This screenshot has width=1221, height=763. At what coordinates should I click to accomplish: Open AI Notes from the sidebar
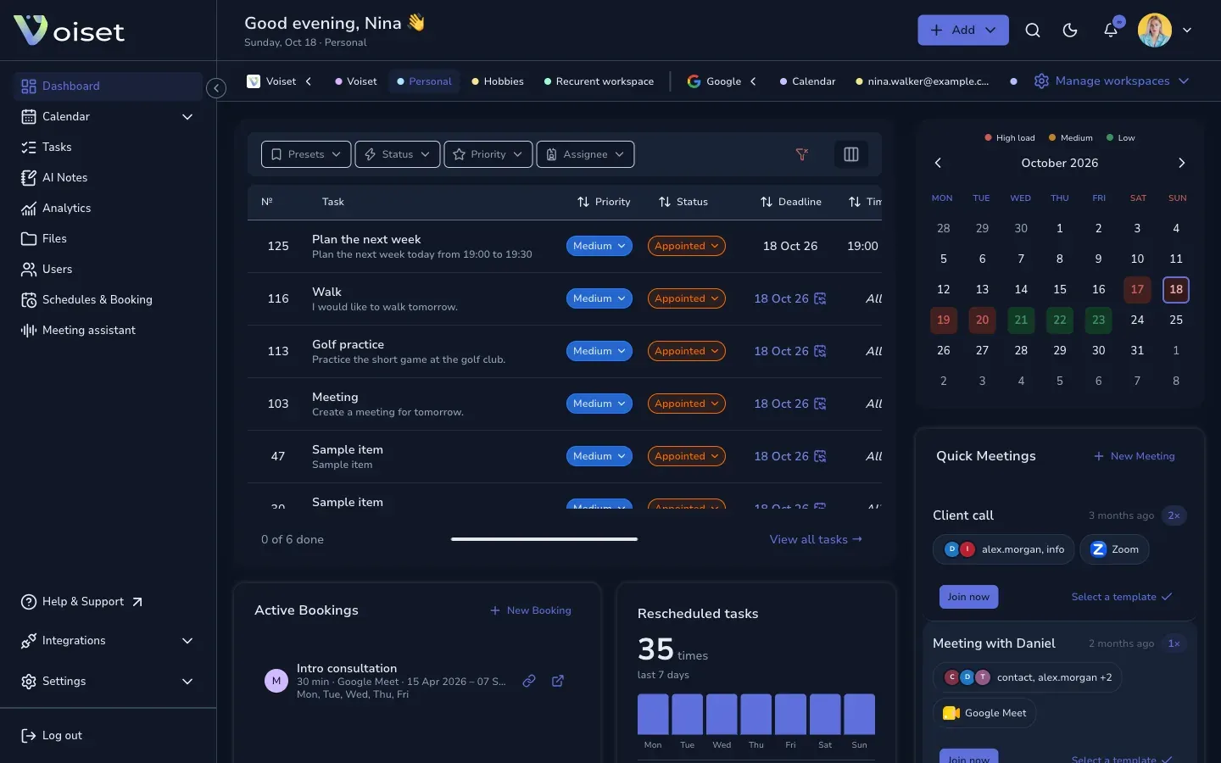[x=108, y=177]
